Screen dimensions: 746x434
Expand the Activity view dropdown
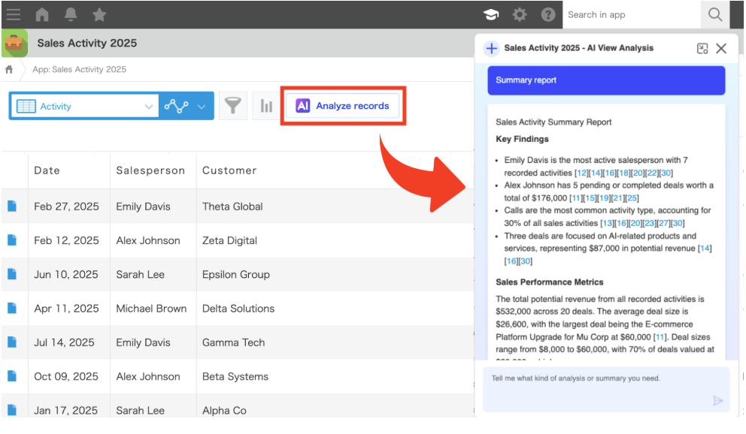click(148, 107)
